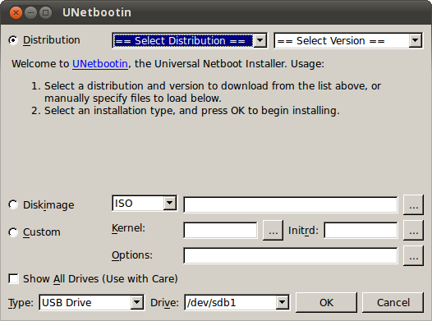The image size is (432, 321).
Task: Open the Type dropdown showing USB Drive
Action: [x=91, y=303]
